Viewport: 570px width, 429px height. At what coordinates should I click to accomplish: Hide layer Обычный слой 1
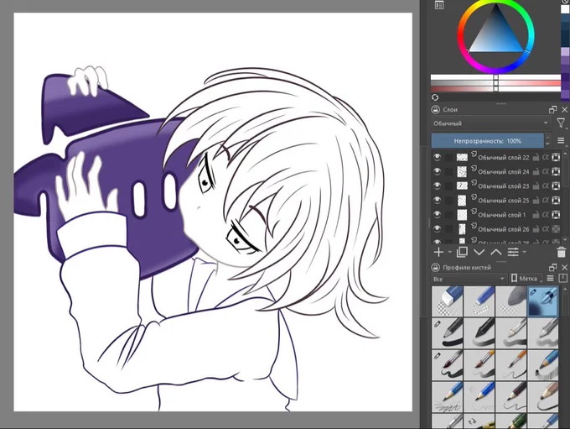tap(437, 215)
